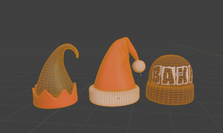This screenshot has width=223, height=133.
Task: Click the origin dot on Santa hat's brim
Action: (118, 98)
